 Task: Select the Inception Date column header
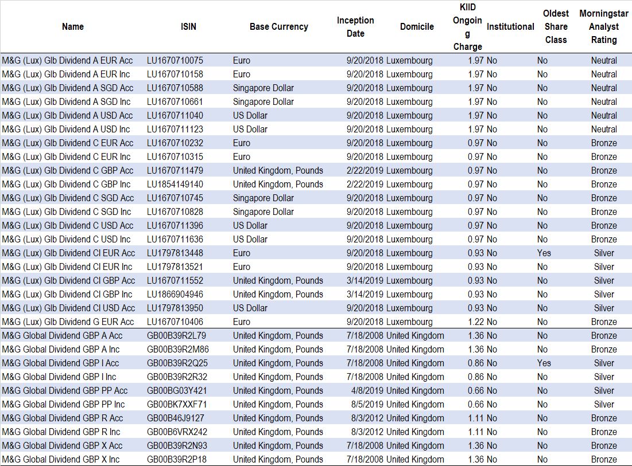[x=355, y=27]
